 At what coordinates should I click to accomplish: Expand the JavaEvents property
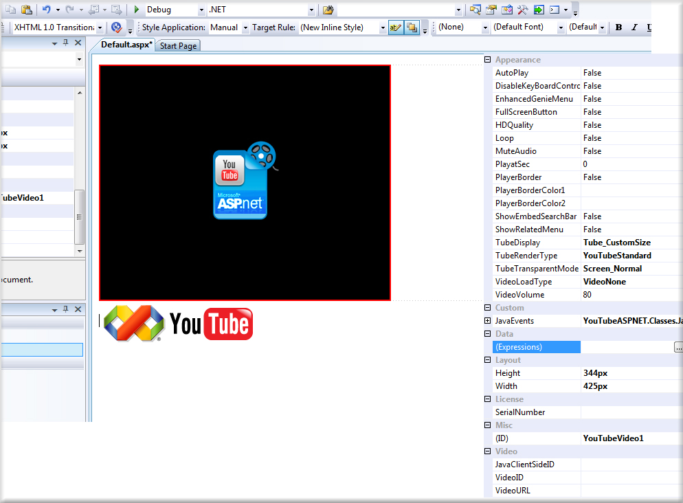click(x=487, y=320)
